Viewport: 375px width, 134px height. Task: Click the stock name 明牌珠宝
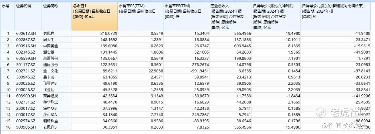click(x=51, y=121)
